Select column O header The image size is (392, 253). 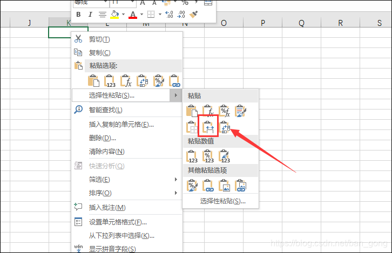[x=224, y=23]
